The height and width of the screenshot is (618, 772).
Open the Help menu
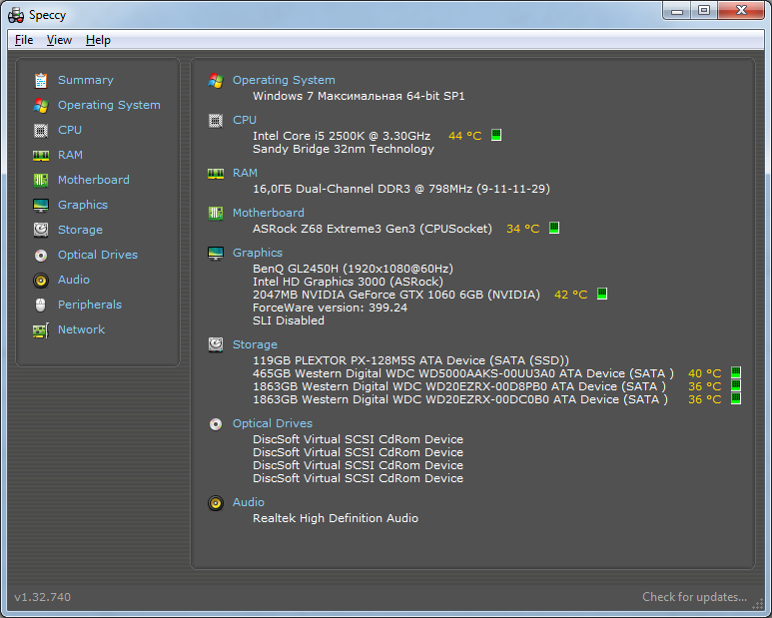[98, 40]
